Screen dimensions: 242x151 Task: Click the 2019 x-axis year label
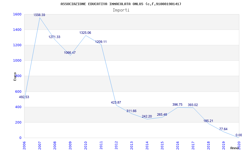pyautogui.click(x=224, y=145)
